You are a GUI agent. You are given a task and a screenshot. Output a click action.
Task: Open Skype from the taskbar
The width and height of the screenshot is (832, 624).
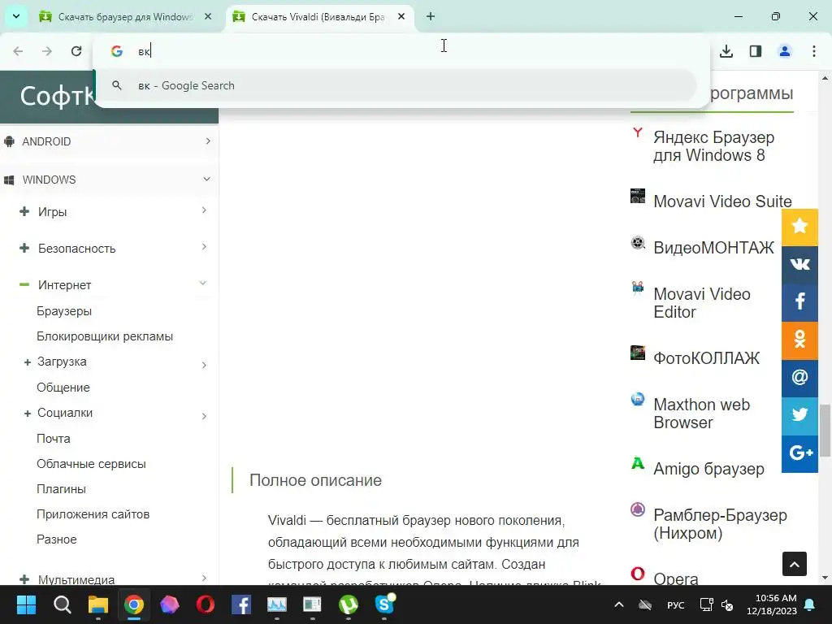384,604
